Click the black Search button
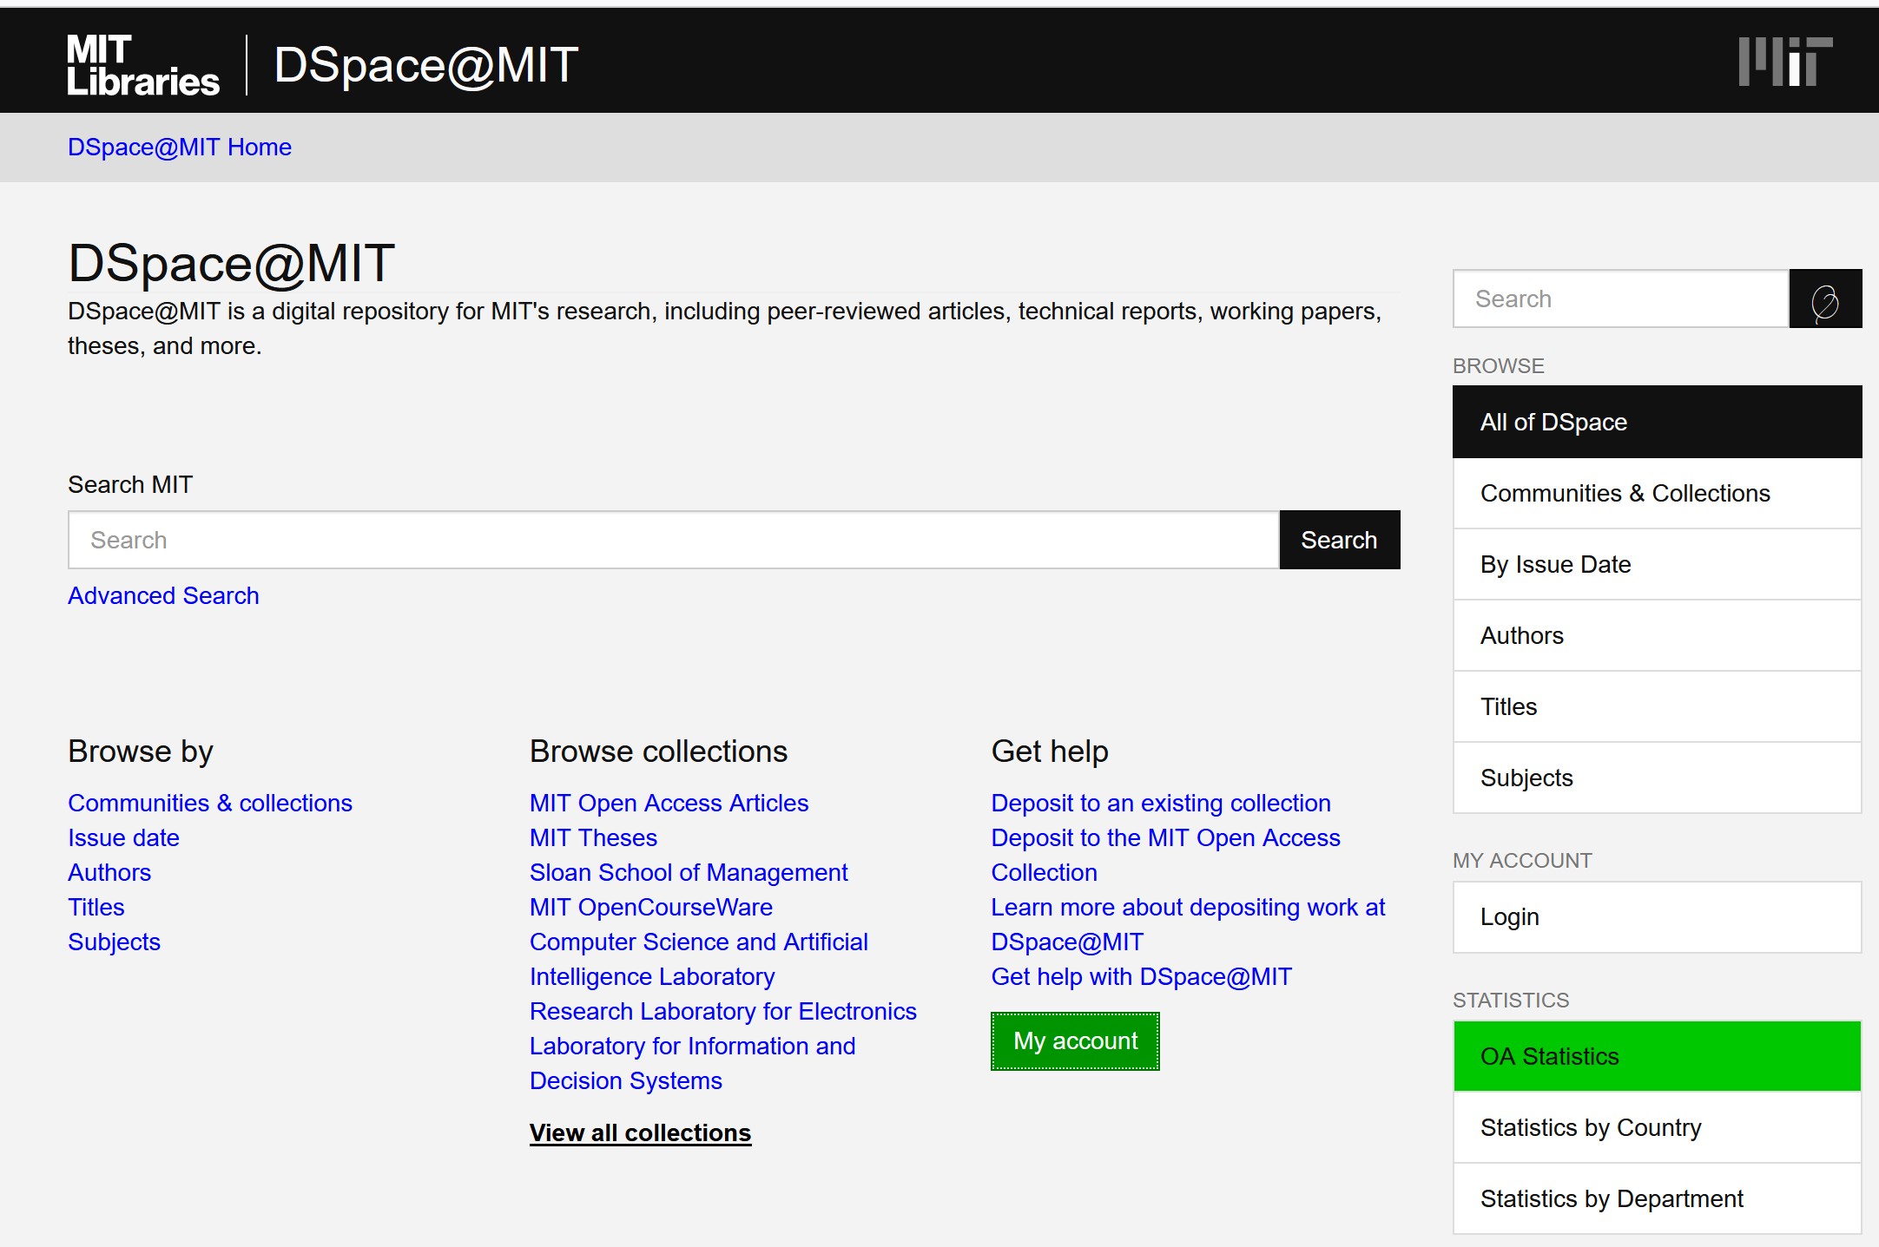This screenshot has width=1879, height=1247. click(1339, 540)
